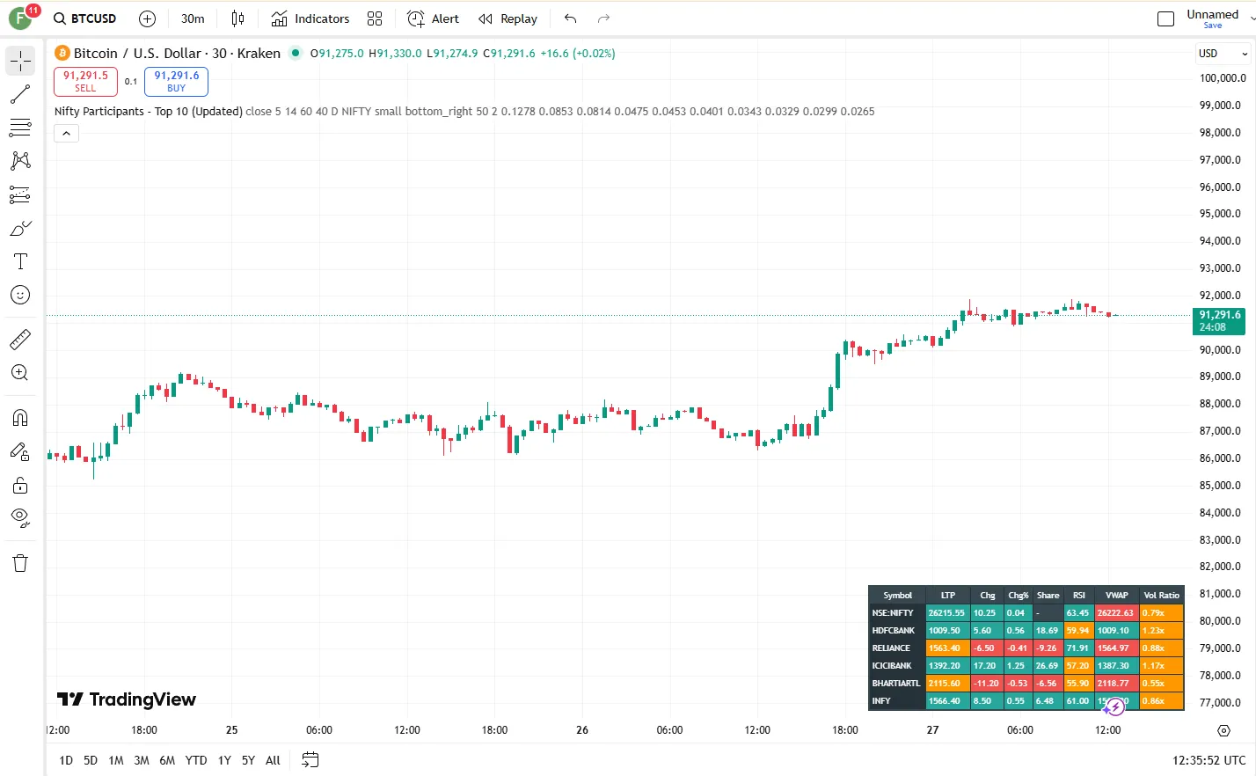Screen dimensions: 1256x776
Task: Select the 1D time range
Action: (66, 760)
